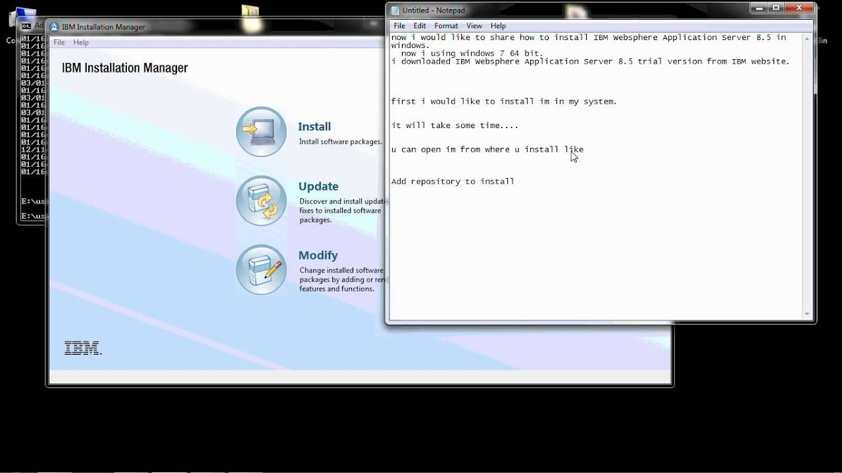
Task: Click 'IBM Installation Manager' heading text
Action: click(125, 68)
